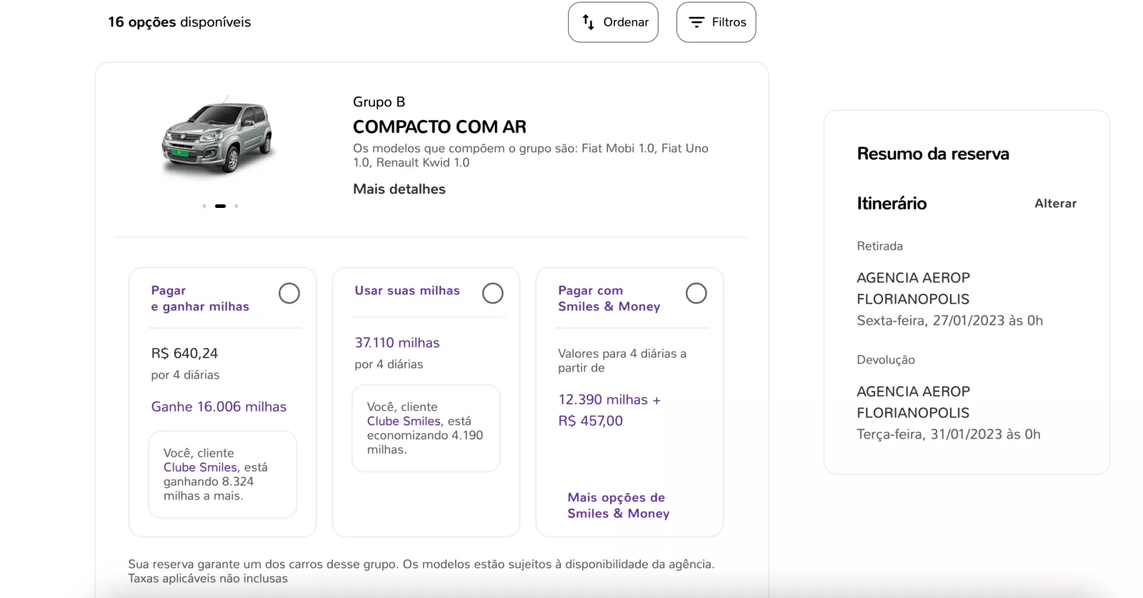Click 'Terça-feira, 31/01/2023 às 0h' return date
This screenshot has width=1143, height=598.
pyautogui.click(x=948, y=434)
